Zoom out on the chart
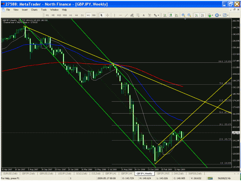Screen dimensions: 241x181 (189, 15)
